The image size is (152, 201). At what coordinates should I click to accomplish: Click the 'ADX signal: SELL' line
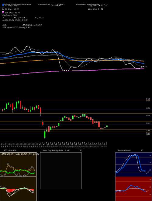click(16, 27)
